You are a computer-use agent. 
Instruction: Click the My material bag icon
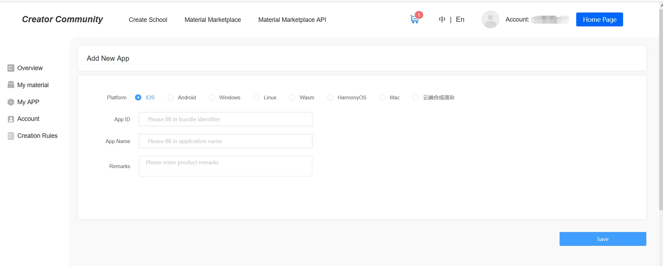pyautogui.click(x=11, y=85)
